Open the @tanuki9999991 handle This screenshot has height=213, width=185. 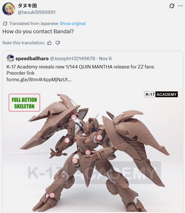point(37,12)
